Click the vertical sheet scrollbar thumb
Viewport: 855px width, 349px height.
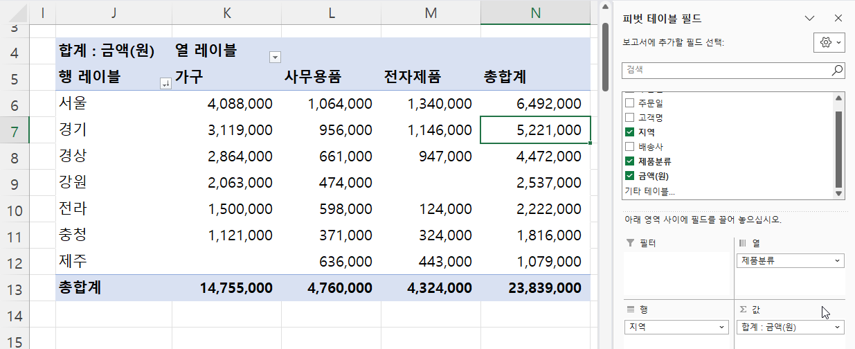click(605, 57)
